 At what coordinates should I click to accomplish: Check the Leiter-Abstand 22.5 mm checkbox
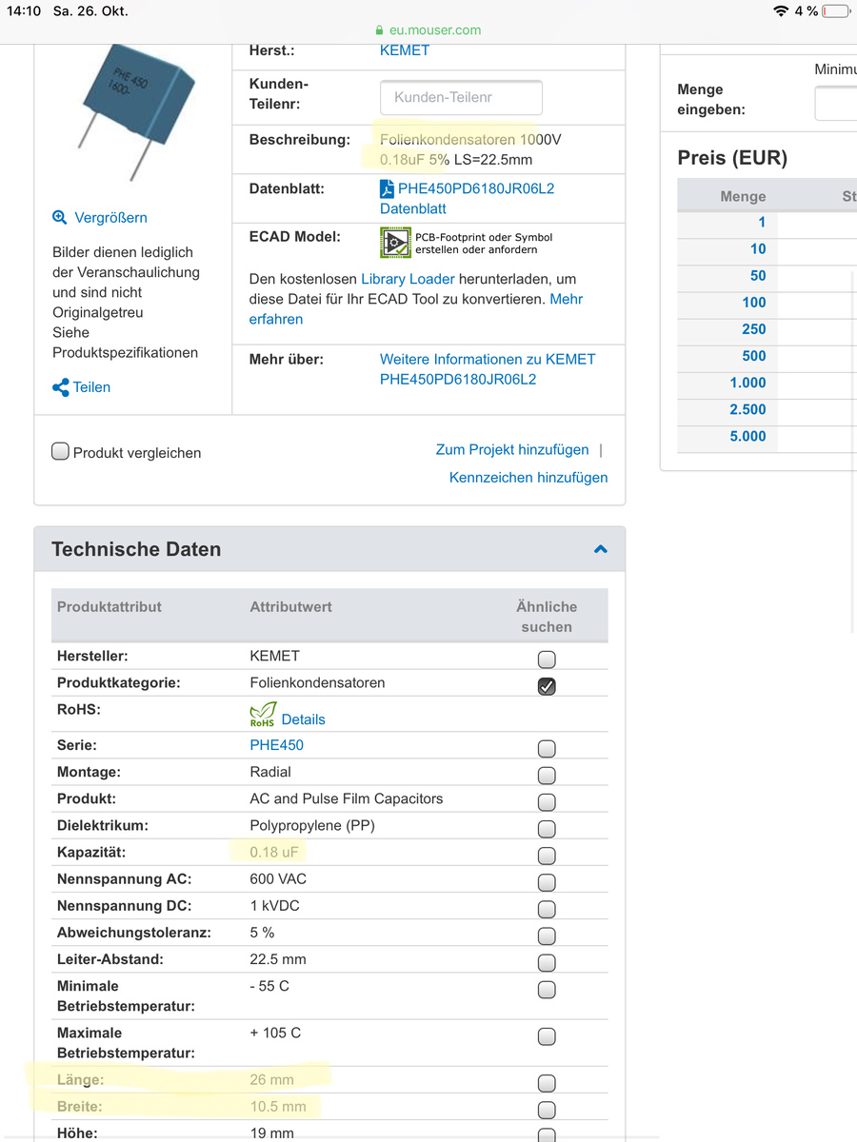(547, 962)
